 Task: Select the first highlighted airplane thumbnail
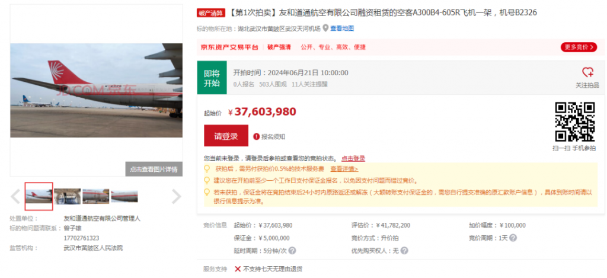click(39, 196)
